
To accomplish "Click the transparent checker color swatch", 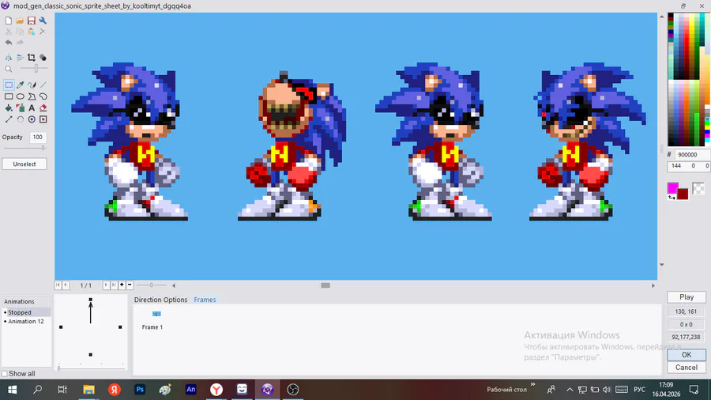I will point(698,188).
